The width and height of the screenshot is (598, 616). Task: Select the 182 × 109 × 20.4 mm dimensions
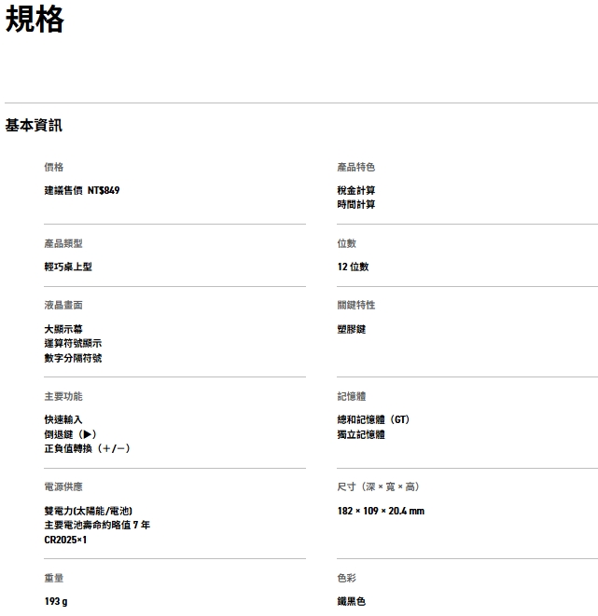point(381,511)
